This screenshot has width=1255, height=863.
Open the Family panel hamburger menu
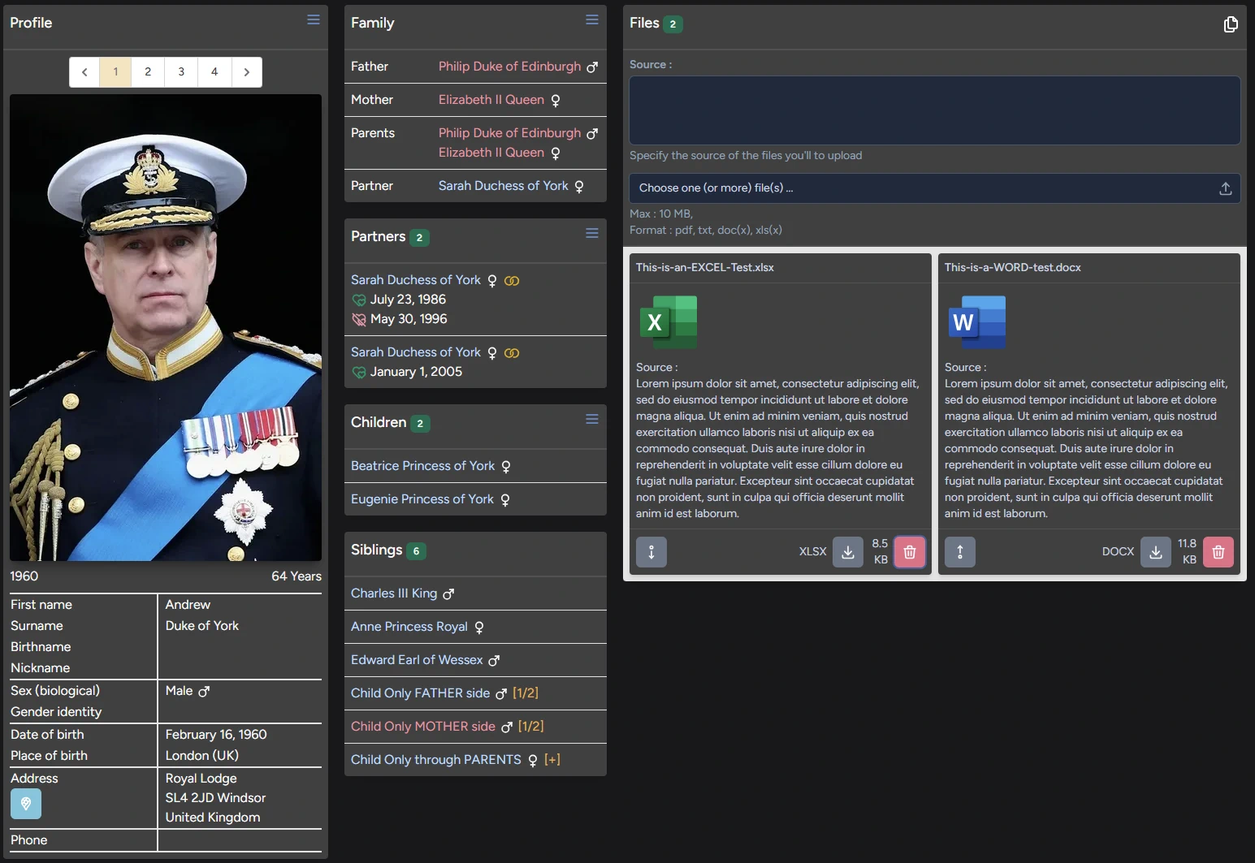[x=591, y=20]
